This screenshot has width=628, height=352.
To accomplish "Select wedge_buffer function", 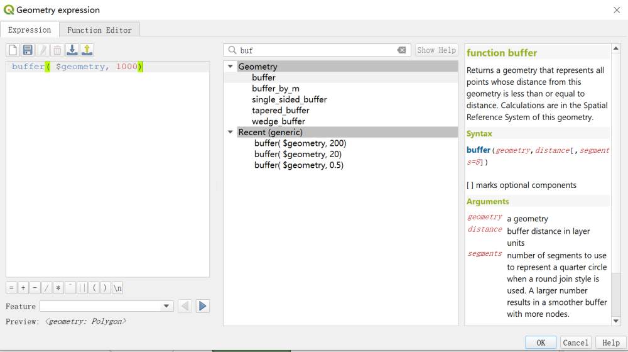I will tap(278, 121).
